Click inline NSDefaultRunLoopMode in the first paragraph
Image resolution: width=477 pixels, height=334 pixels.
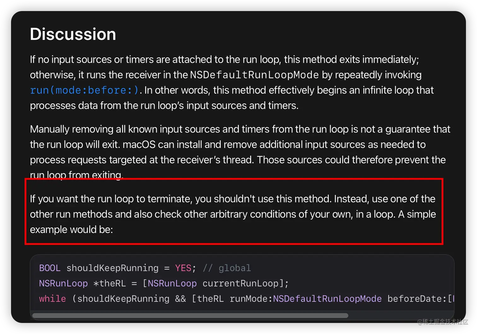coord(254,75)
